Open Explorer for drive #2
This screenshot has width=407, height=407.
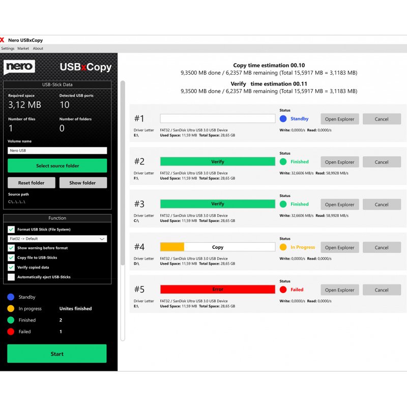[339, 162]
